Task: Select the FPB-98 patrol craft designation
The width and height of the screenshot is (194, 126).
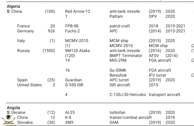Action: pos(71,26)
